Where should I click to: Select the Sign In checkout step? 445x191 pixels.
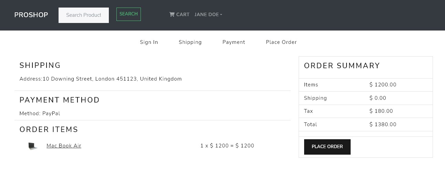(x=149, y=42)
